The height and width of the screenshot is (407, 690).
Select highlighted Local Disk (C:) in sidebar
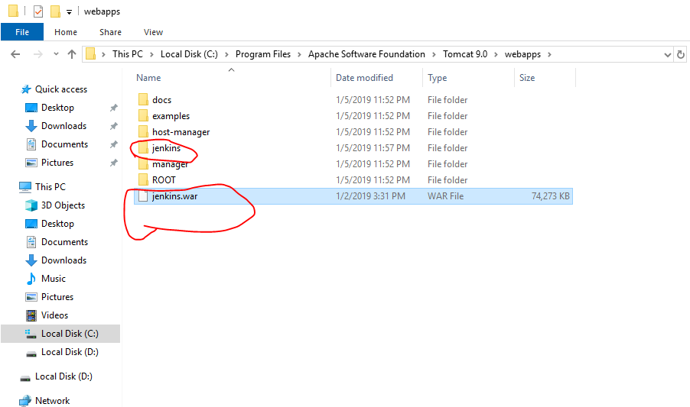coord(60,334)
